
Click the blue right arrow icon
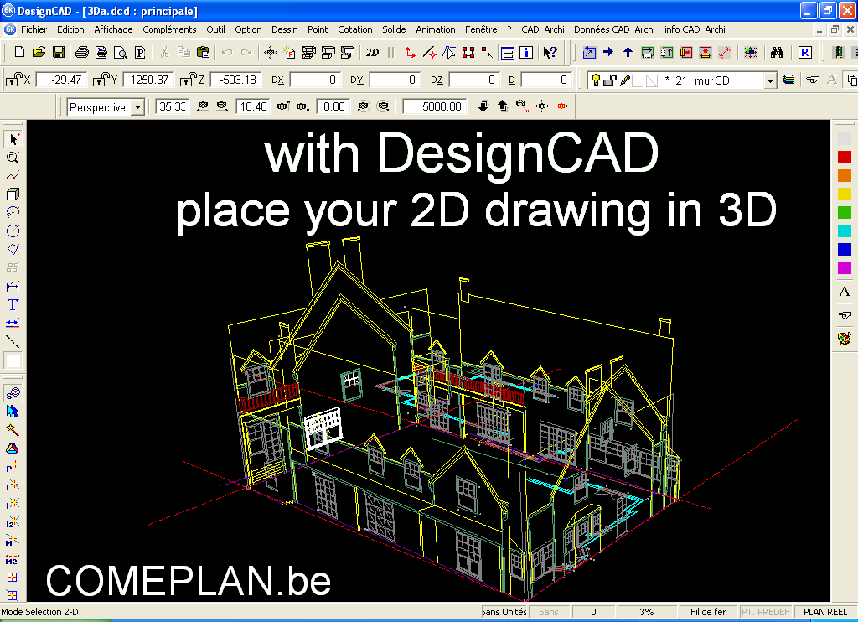(608, 52)
